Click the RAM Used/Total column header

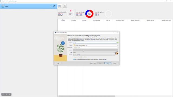pos(96,20)
